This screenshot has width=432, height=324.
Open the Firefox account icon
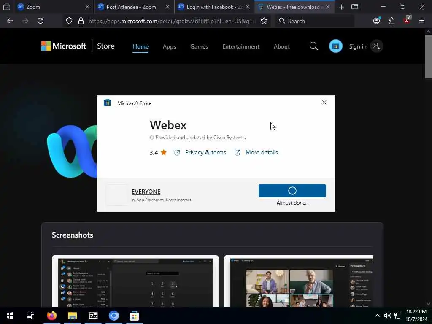coord(377,21)
